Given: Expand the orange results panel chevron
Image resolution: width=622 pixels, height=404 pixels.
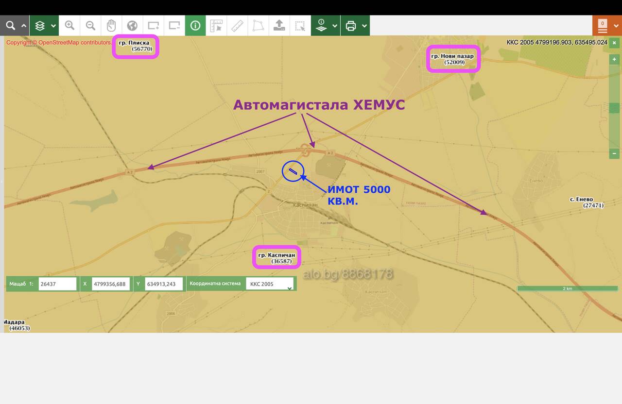Looking at the screenshot, I should pyautogui.click(x=616, y=26).
